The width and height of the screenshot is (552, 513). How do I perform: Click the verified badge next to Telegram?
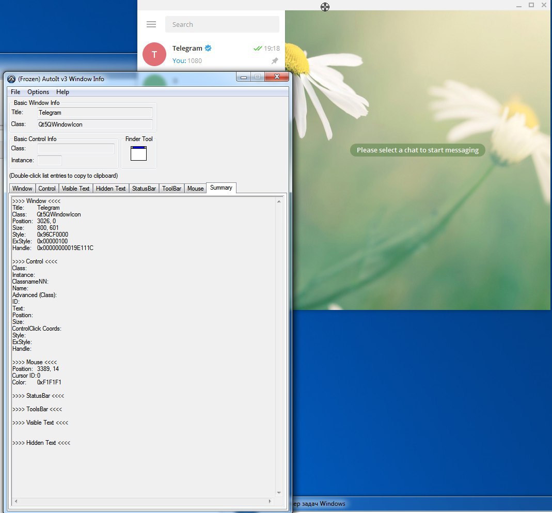pos(208,48)
